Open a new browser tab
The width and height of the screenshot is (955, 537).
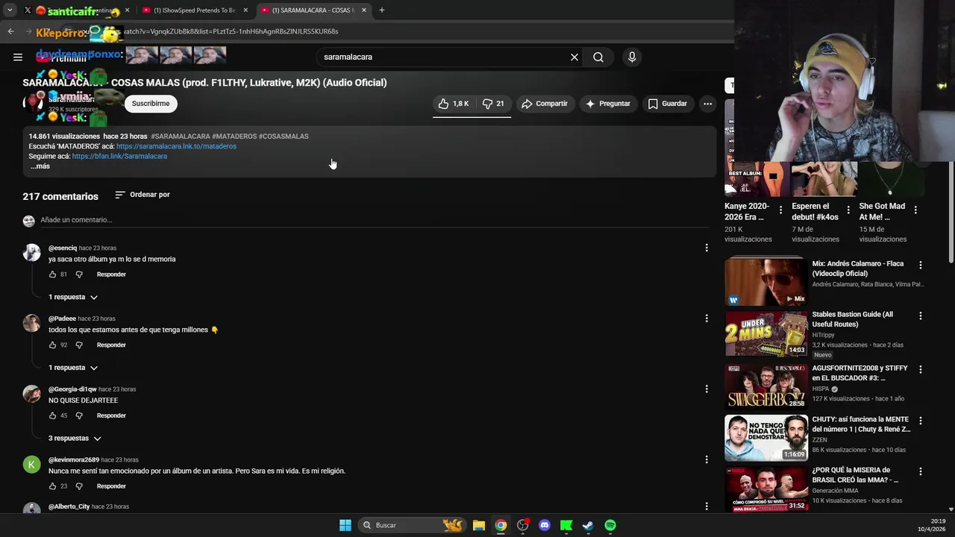(x=382, y=10)
